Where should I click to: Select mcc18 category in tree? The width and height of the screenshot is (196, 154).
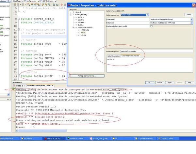click(83, 33)
